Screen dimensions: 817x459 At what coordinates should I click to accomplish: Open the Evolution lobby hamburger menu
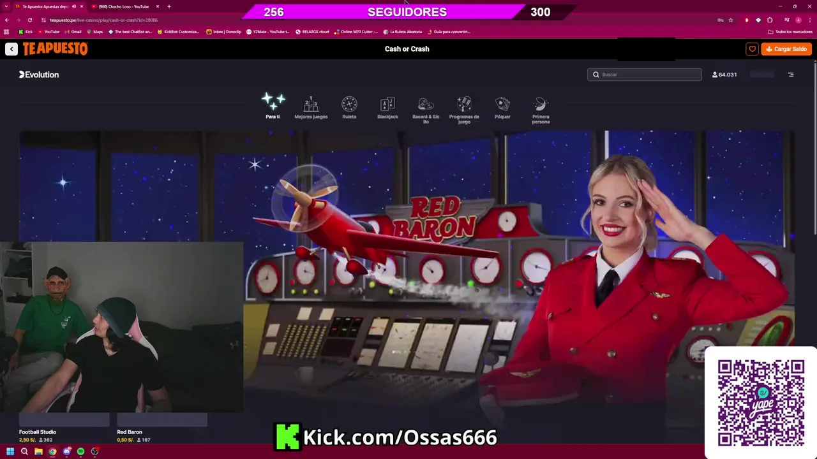(x=791, y=75)
